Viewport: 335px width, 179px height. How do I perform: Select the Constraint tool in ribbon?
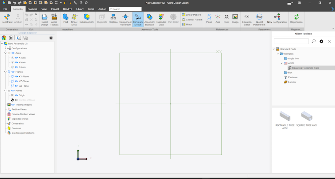(7, 19)
